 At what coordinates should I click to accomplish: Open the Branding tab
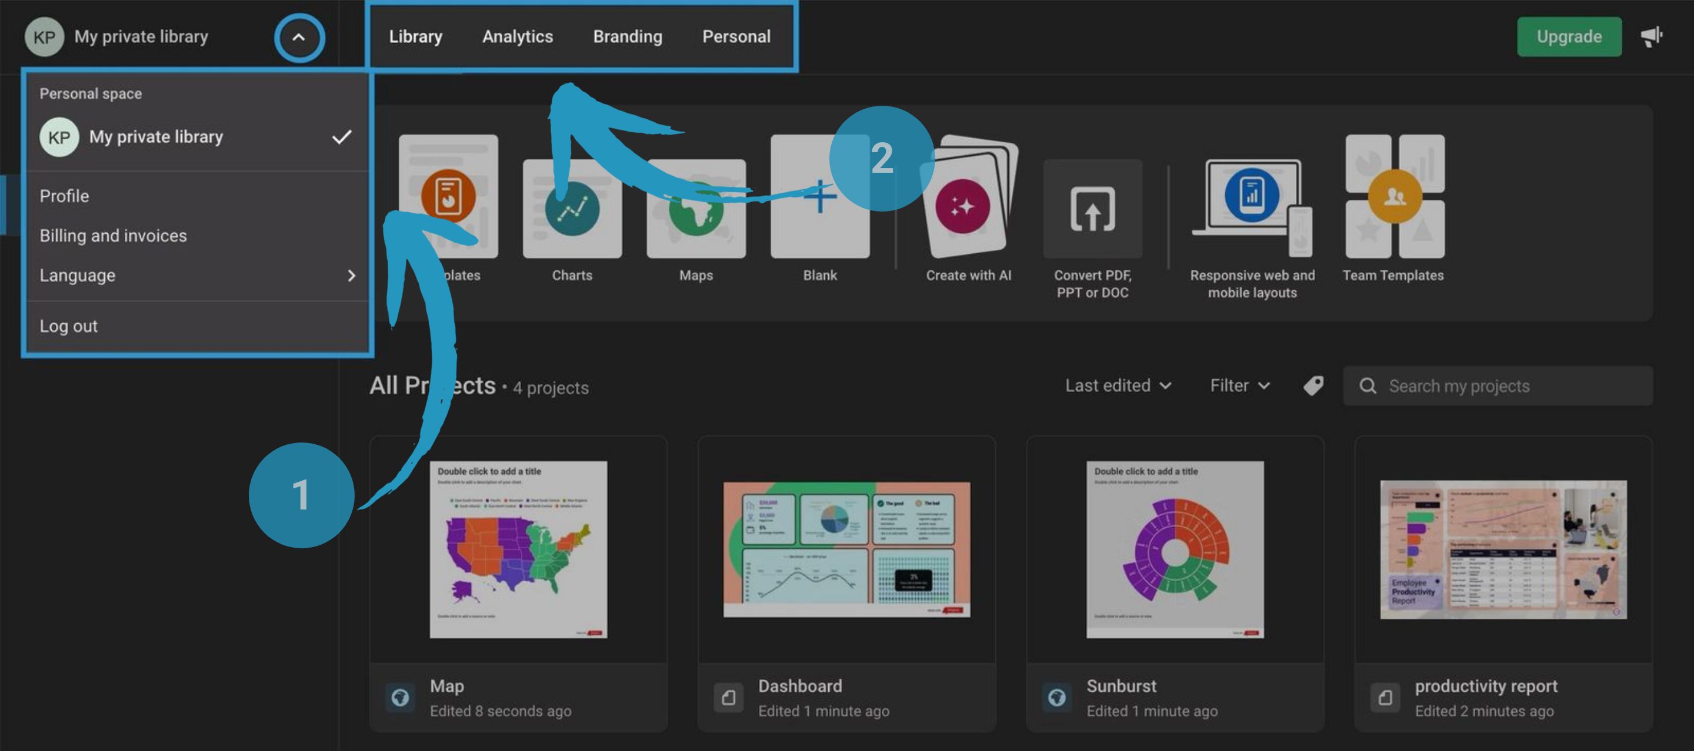[x=628, y=36]
